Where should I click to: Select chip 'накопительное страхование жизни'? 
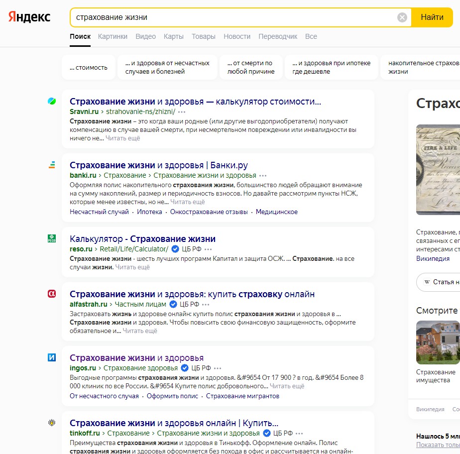click(420, 68)
